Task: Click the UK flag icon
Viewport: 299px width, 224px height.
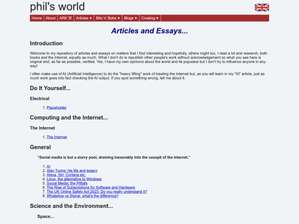Action: click(x=262, y=7)
